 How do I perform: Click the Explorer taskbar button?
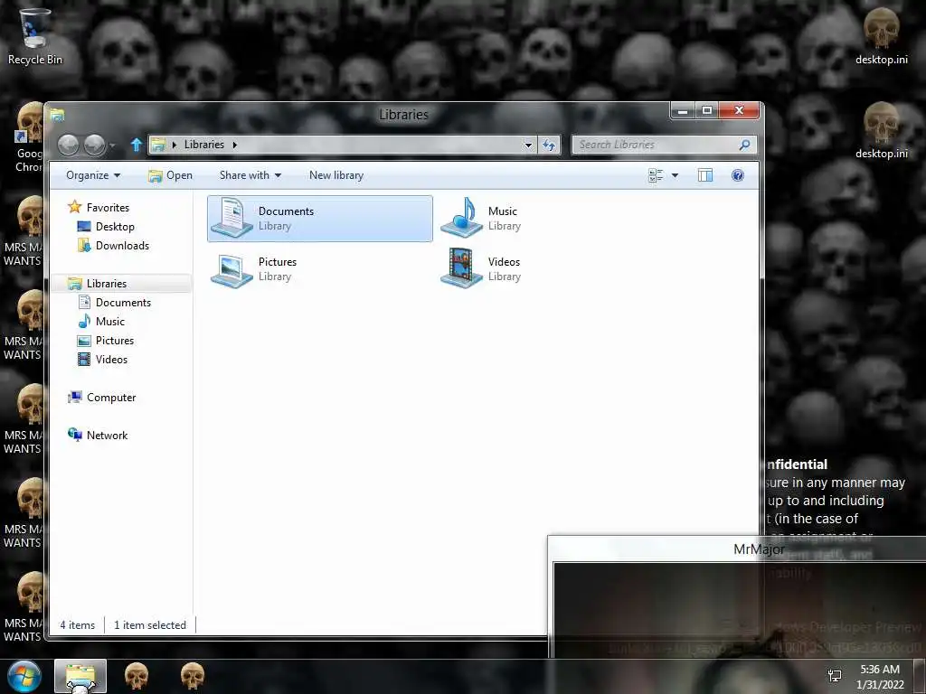[x=80, y=676]
